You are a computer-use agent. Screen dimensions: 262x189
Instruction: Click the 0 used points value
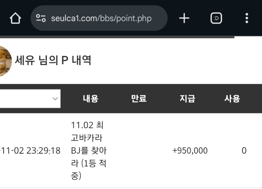(244, 151)
